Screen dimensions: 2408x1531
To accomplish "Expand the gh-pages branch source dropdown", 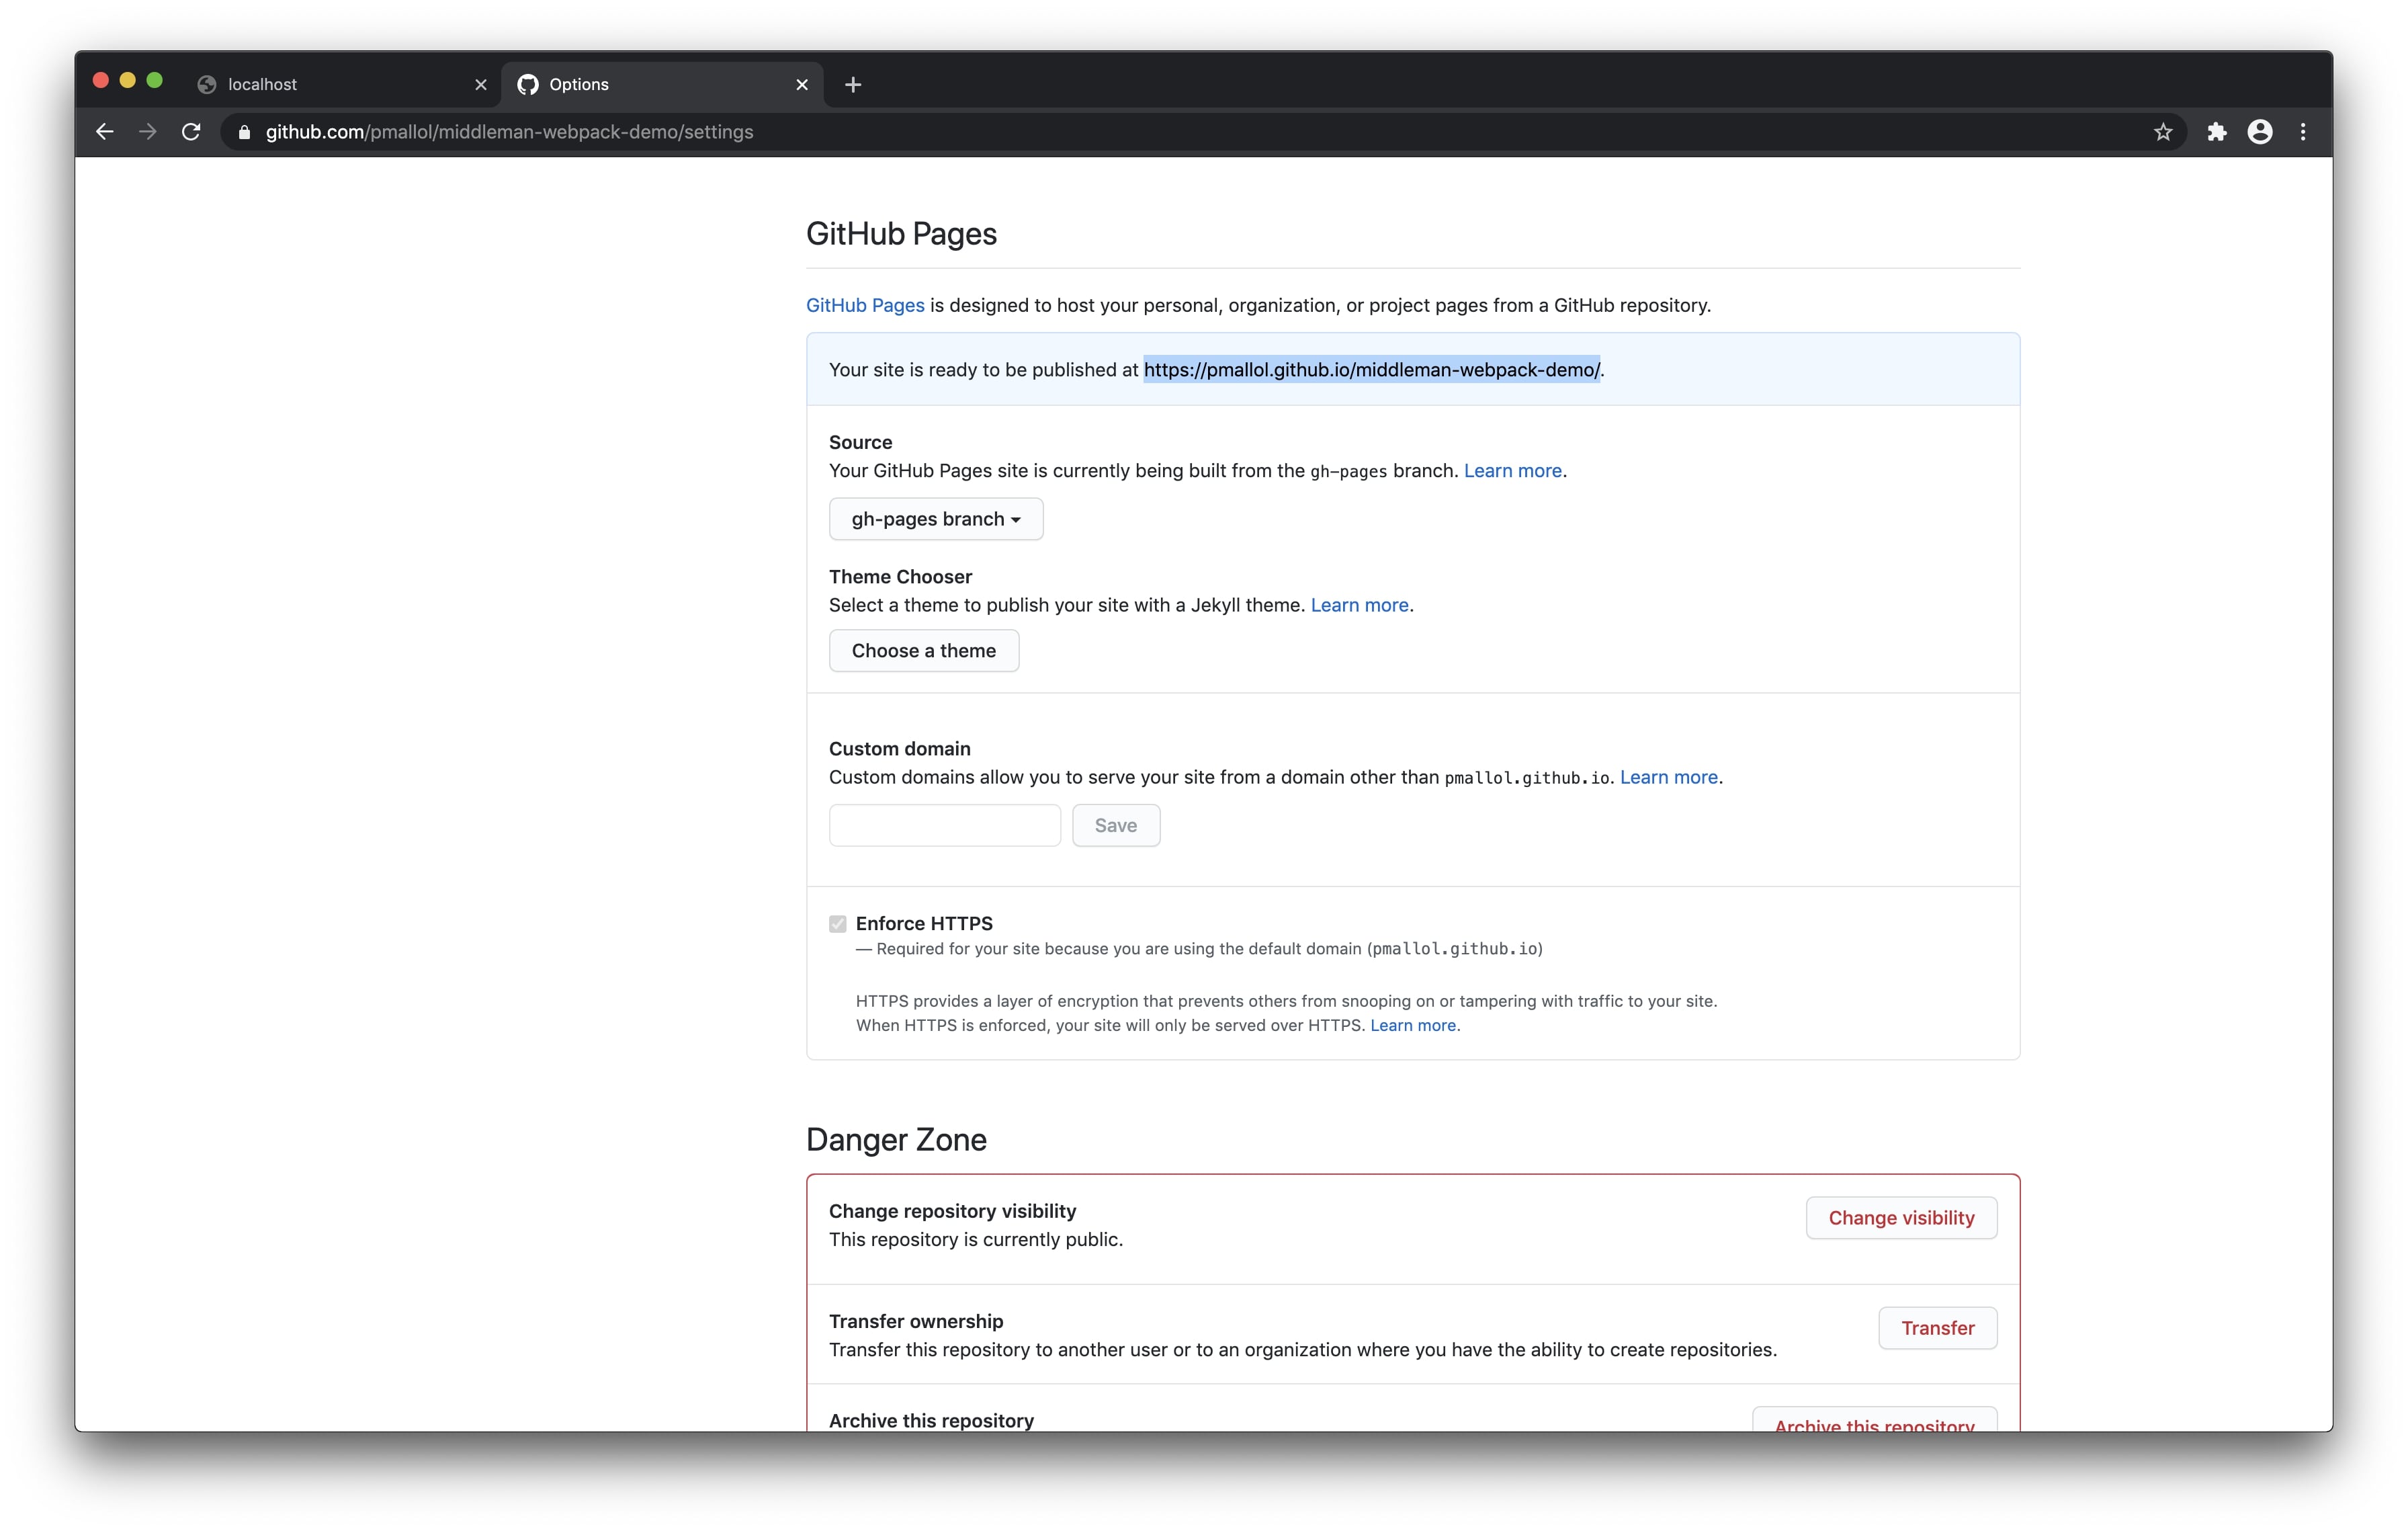I will pos(935,519).
